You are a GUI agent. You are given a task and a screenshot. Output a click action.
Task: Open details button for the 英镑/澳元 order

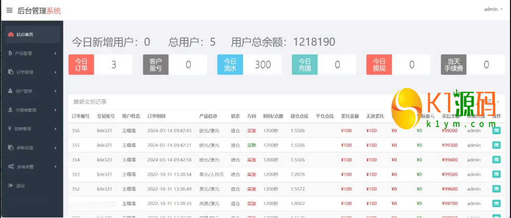point(496,203)
